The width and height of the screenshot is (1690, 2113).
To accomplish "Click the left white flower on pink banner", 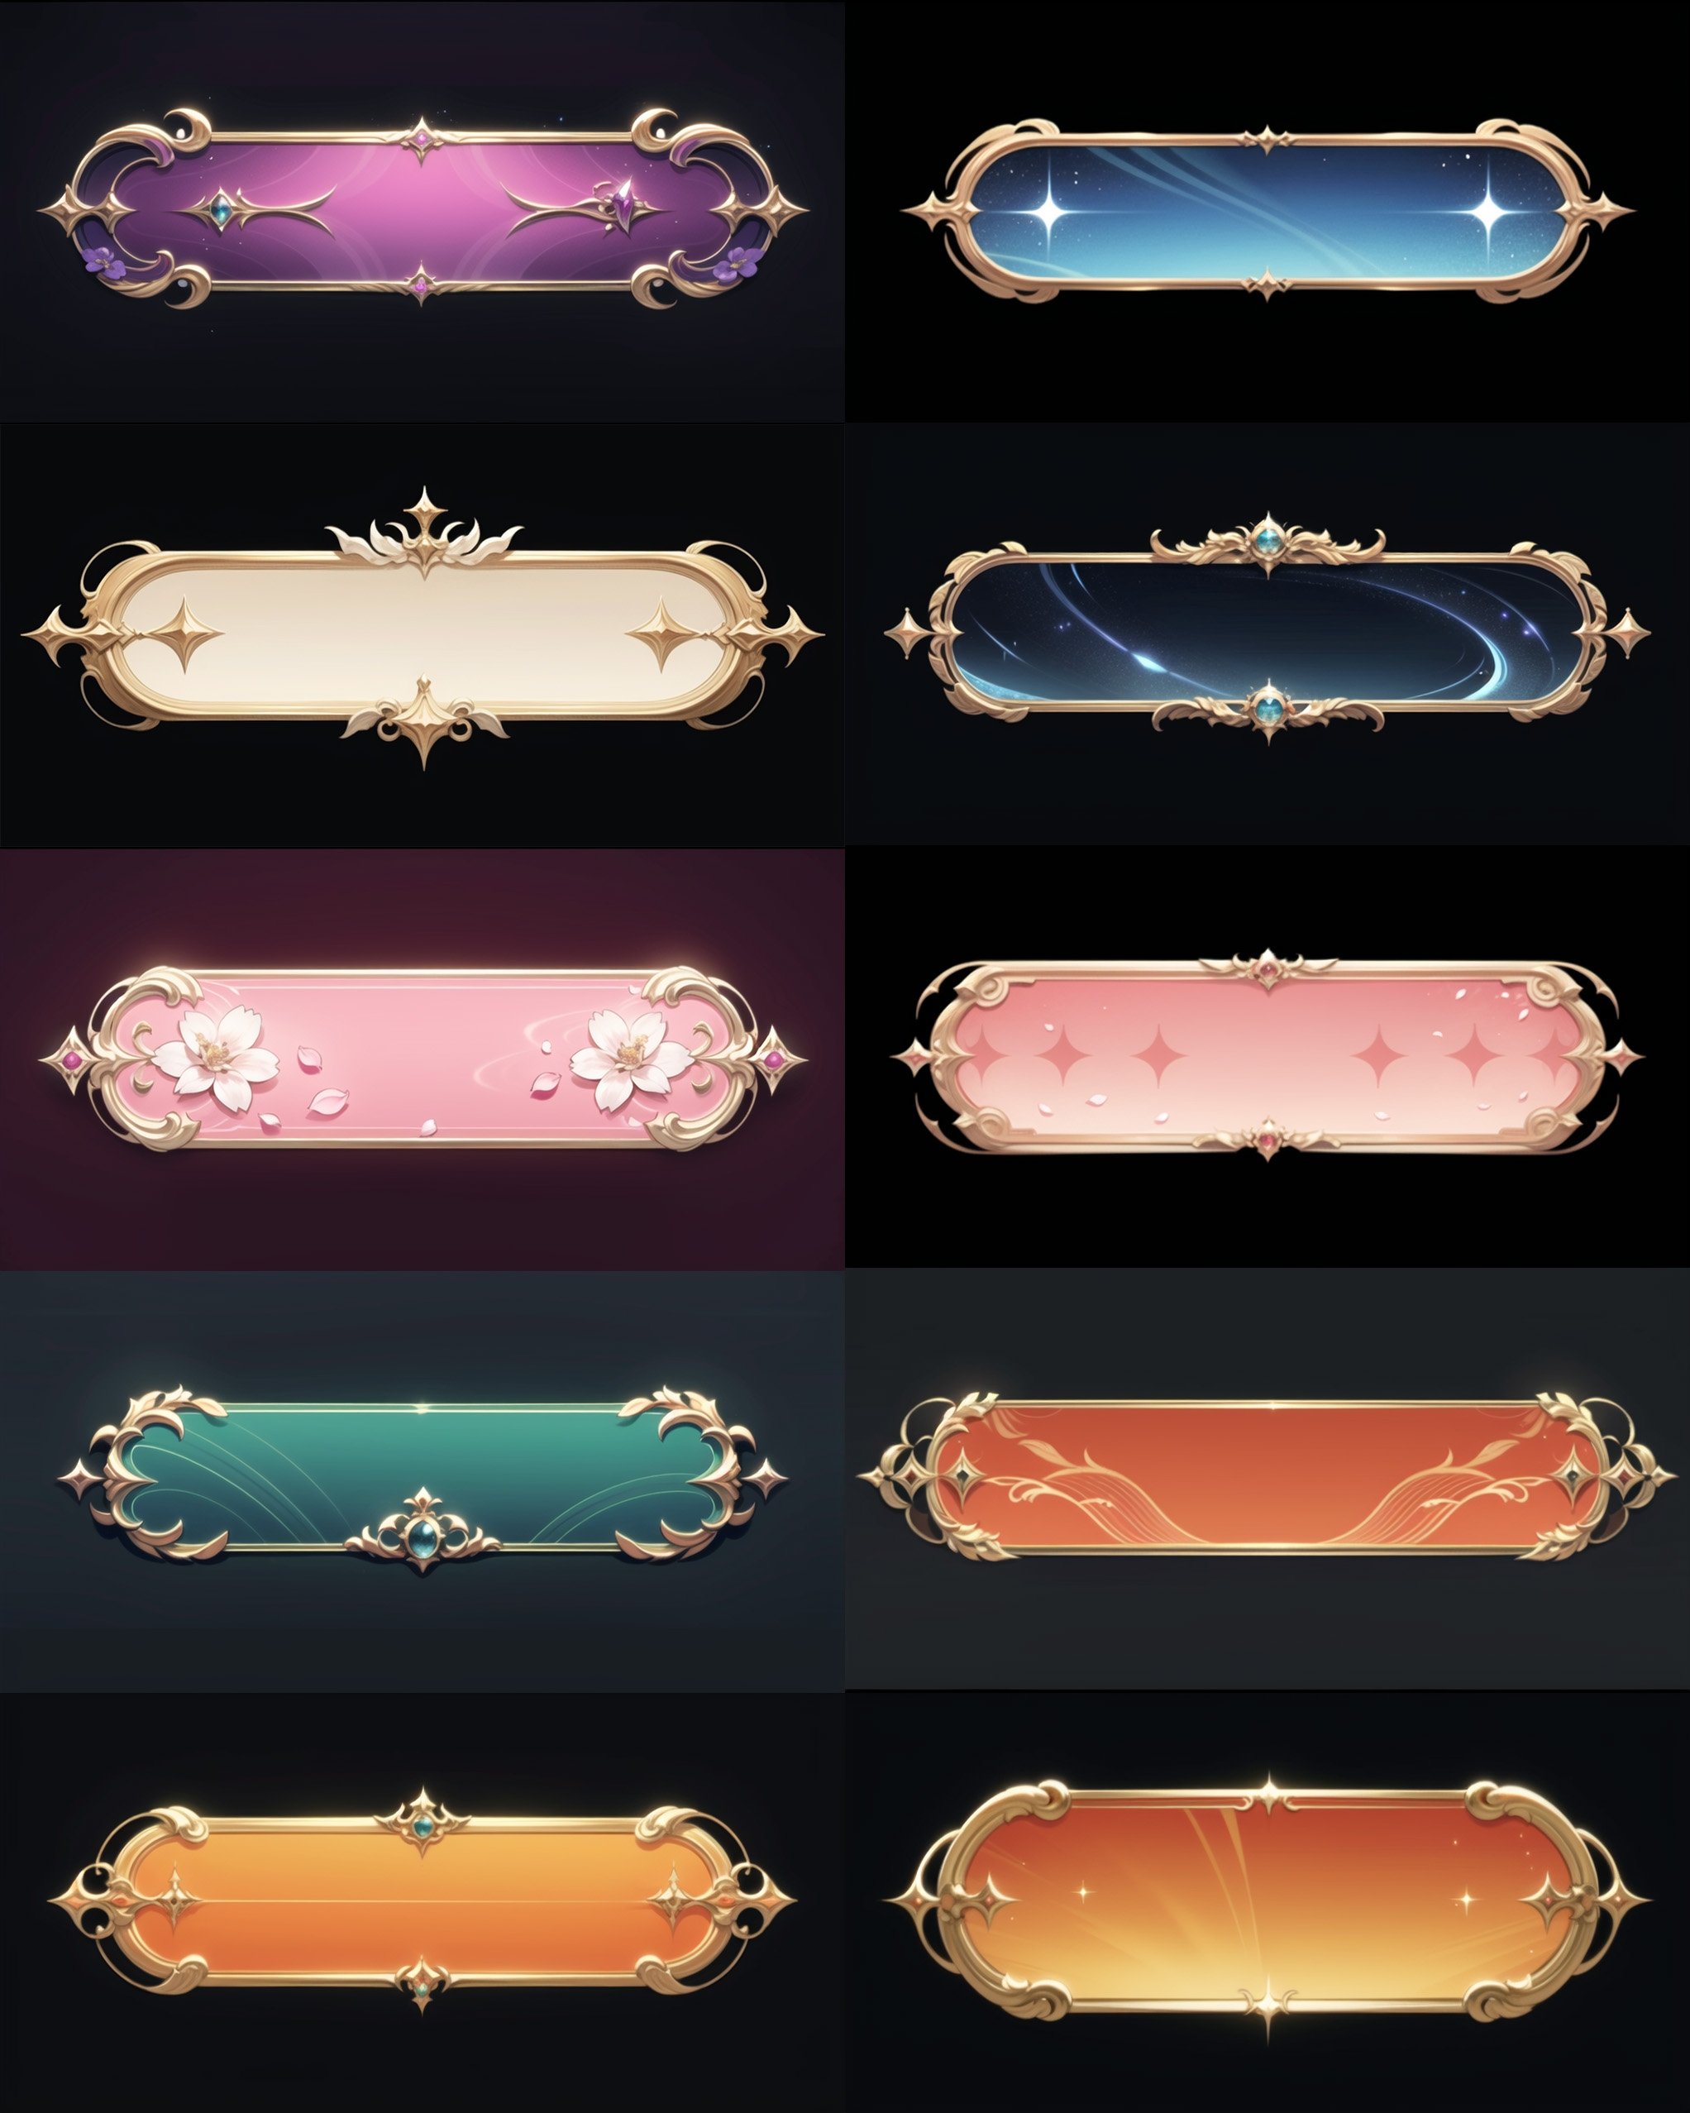I will pyautogui.click(x=216, y=1060).
